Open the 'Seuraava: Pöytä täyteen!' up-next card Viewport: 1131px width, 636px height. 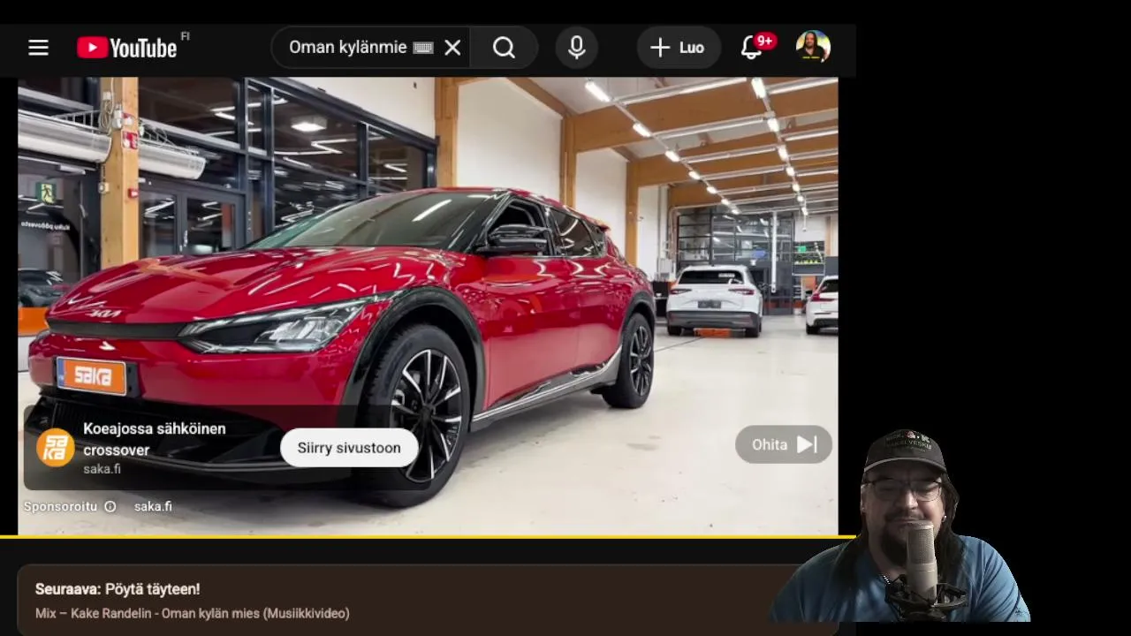428,601
